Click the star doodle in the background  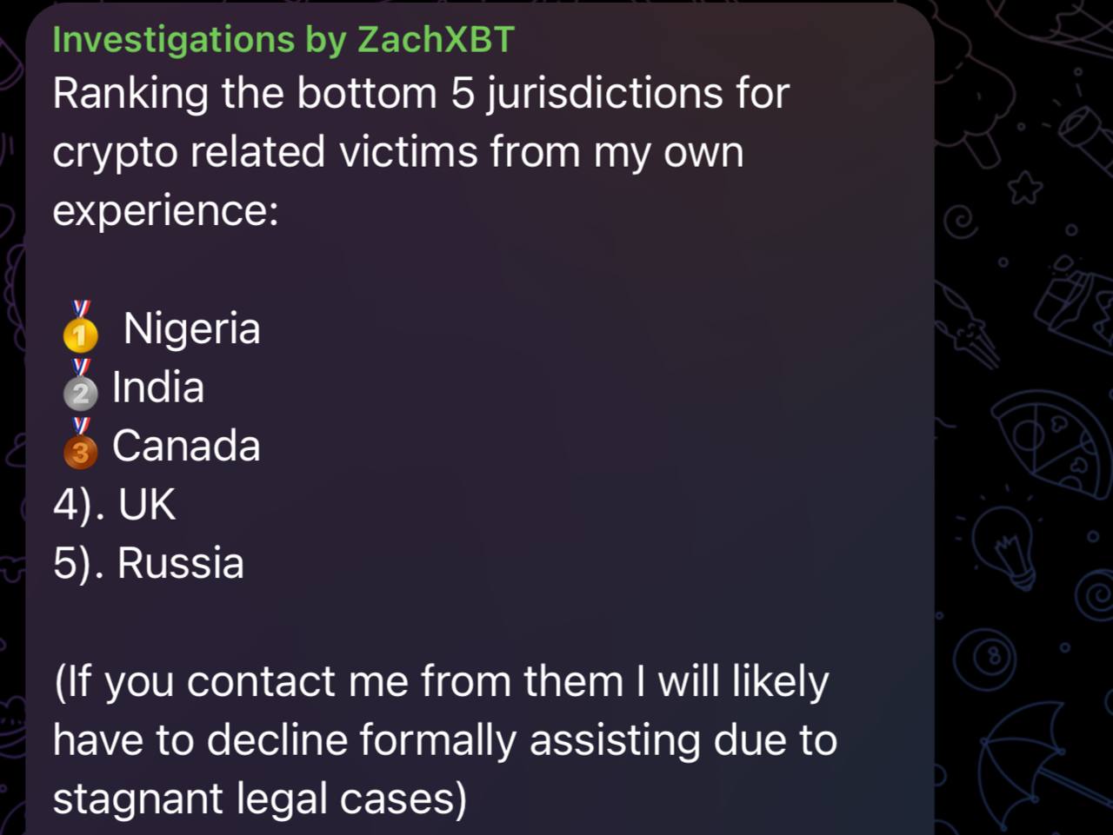click(x=1026, y=187)
